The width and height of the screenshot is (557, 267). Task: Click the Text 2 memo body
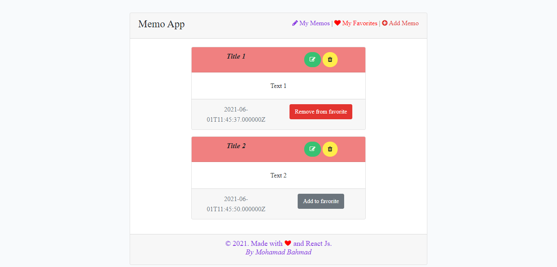point(278,175)
